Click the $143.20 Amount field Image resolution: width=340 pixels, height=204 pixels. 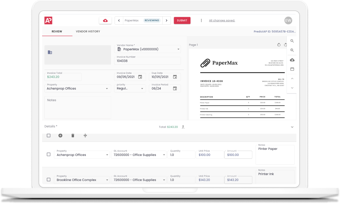[x=238, y=180]
